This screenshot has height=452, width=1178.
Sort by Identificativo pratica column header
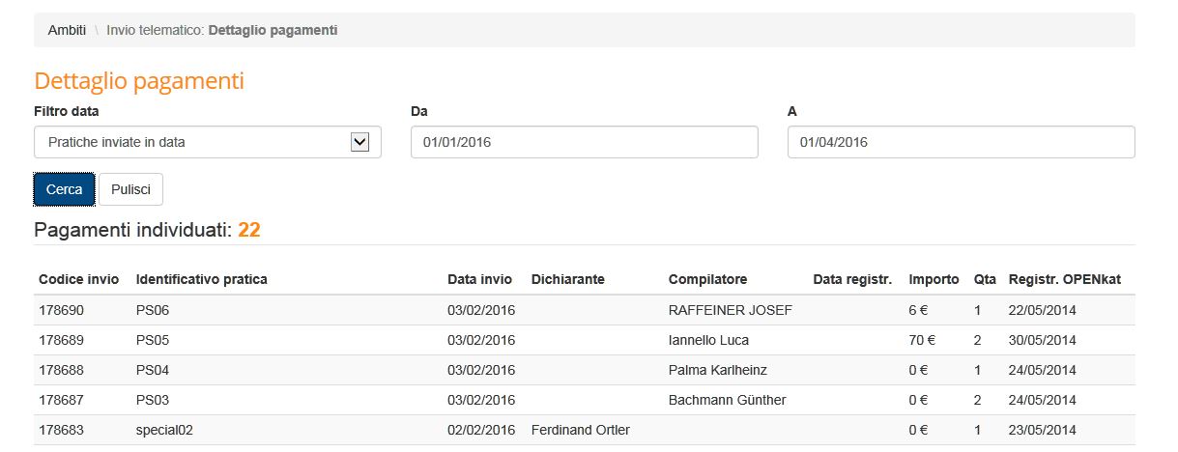(x=202, y=279)
